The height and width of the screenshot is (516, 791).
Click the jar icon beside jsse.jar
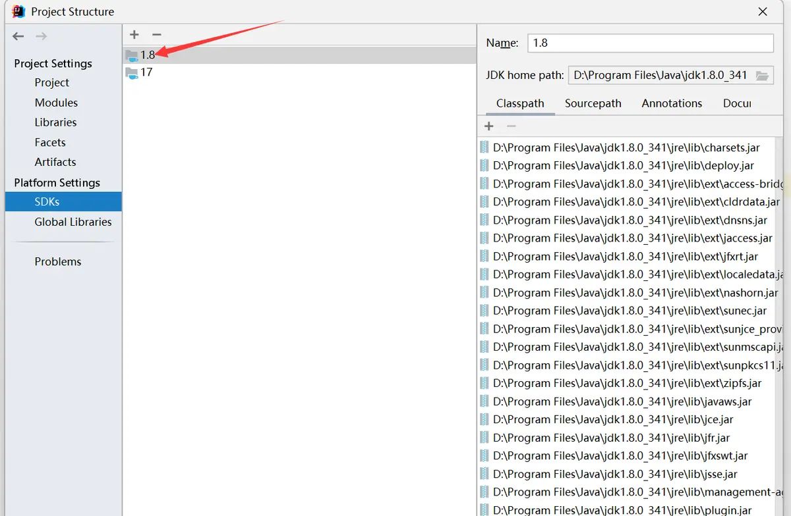pos(484,474)
